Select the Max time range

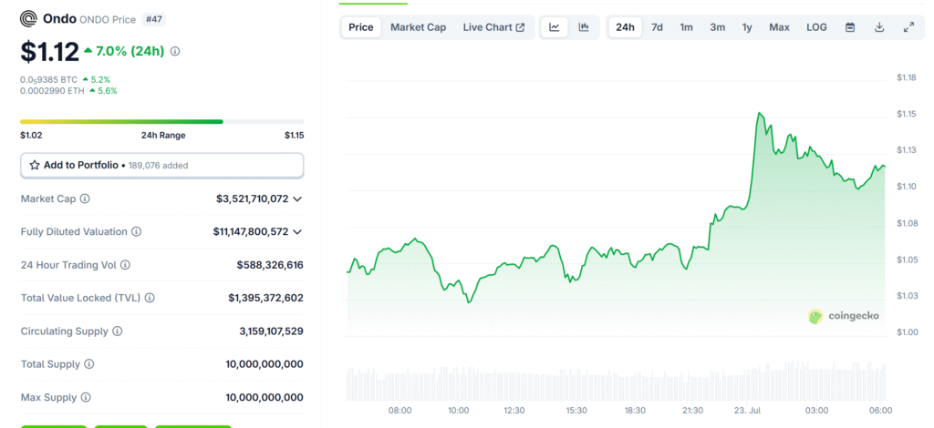point(779,27)
